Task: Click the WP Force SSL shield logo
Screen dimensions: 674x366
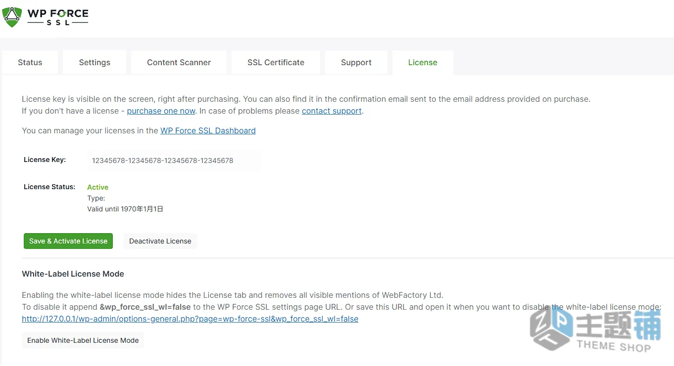Action: (x=12, y=17)
